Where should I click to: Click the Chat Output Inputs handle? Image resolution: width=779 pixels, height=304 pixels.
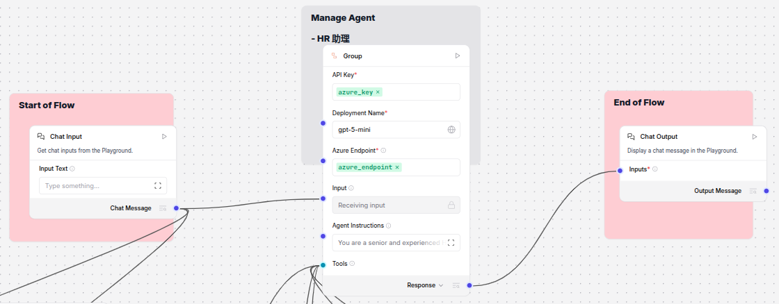620,171
